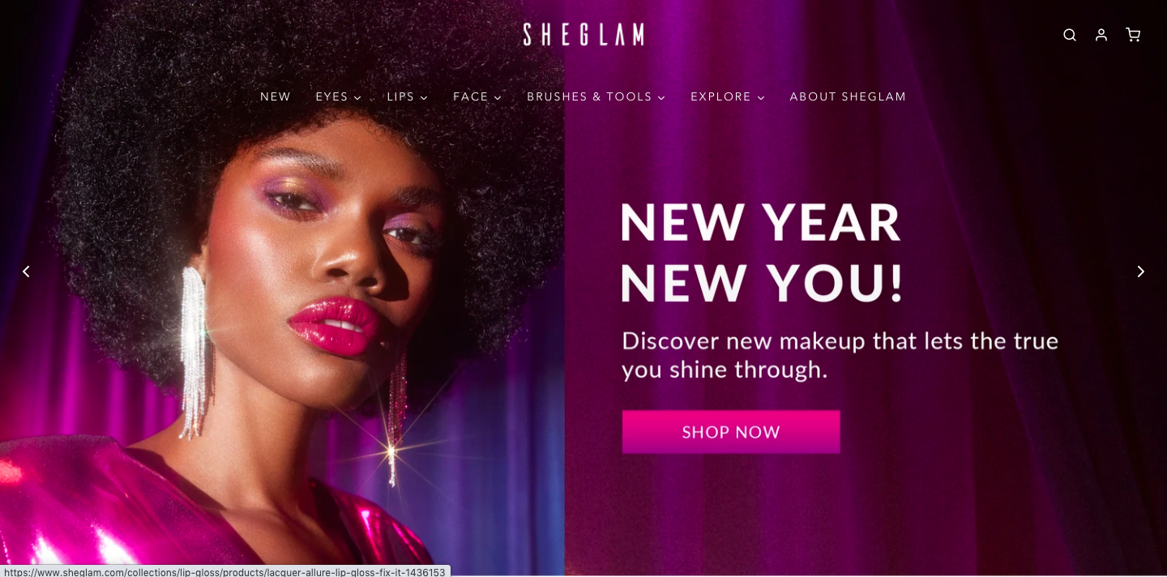Open the shopping cart icon
1167x577 pixels.
tap(1133, 35)
